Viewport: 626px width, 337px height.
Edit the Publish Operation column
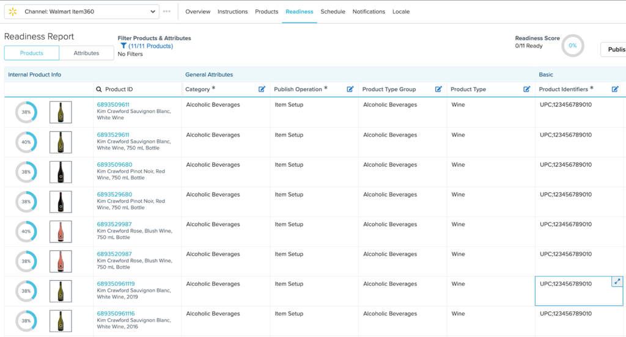350,89
